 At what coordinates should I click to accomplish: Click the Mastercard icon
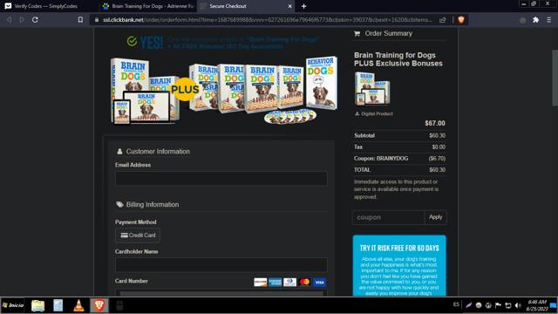[304, 283]
